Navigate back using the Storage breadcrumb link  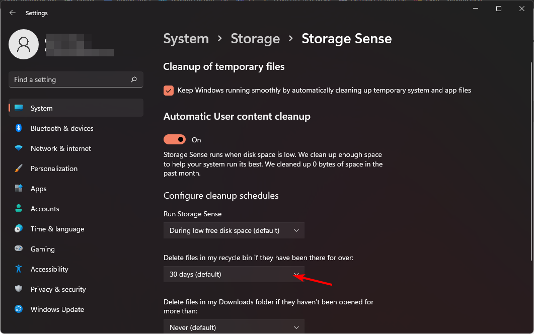(255, 38)
